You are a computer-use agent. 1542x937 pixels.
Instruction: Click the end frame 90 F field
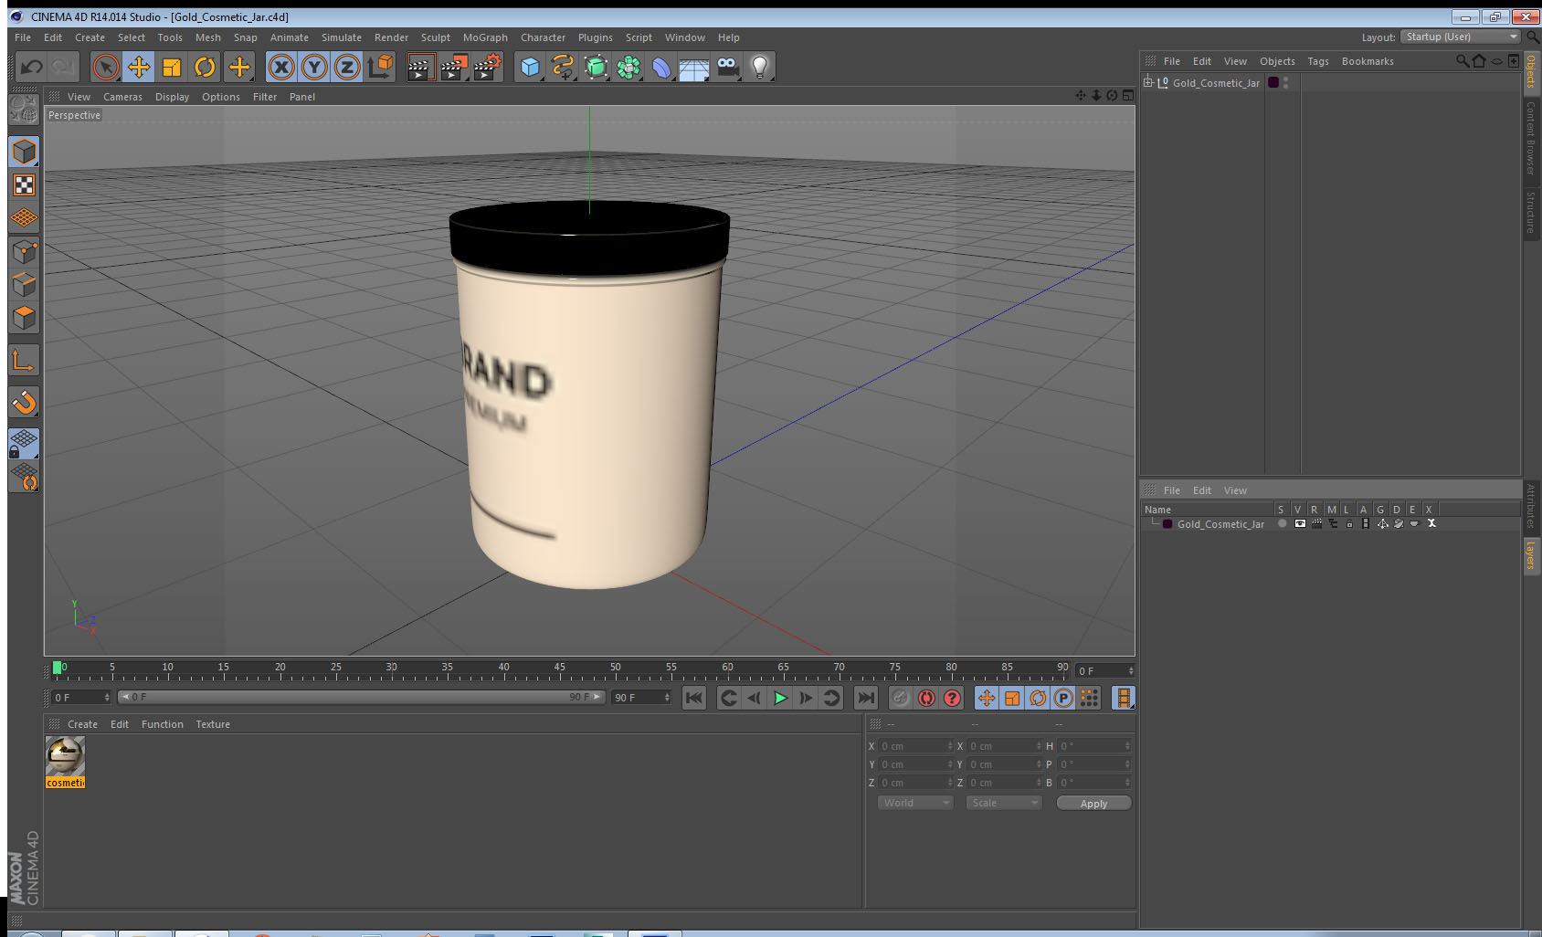(641, 698)
